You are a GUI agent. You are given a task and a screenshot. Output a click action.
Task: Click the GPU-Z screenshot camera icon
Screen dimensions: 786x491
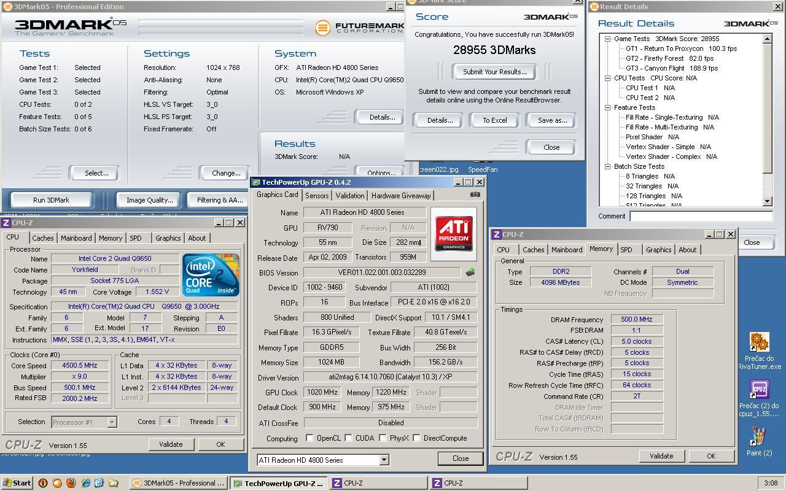pos(475,195)
